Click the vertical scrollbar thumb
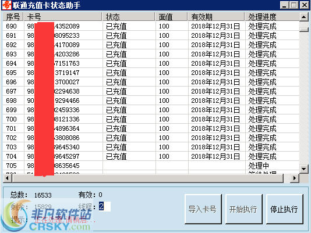 [x=304, y=30]
